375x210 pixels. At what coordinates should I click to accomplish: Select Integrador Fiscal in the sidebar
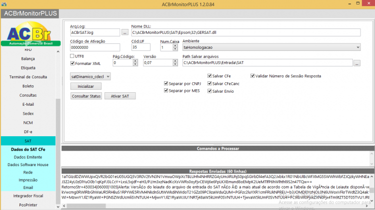pyautogui.click(x=28, y=196)
